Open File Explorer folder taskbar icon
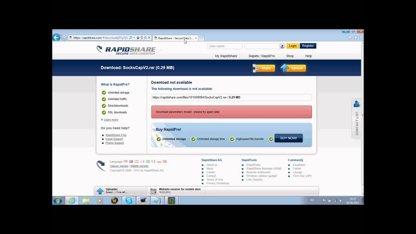The image size is (416, 234). tap(86, 201)
